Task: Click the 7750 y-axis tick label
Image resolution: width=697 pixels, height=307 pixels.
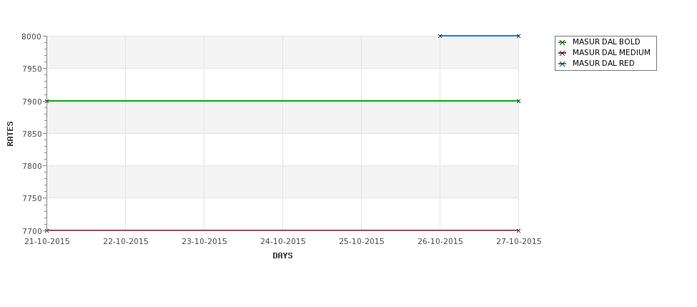Action: click(x=31, y=198)
